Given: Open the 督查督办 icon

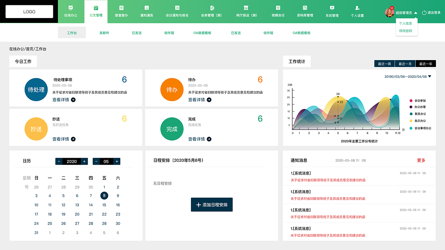Looking at the screenshot, I should click(121, 8).
